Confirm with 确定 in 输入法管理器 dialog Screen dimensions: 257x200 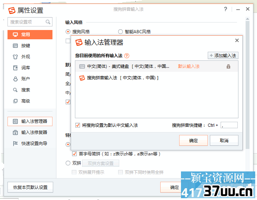[193, 140]
